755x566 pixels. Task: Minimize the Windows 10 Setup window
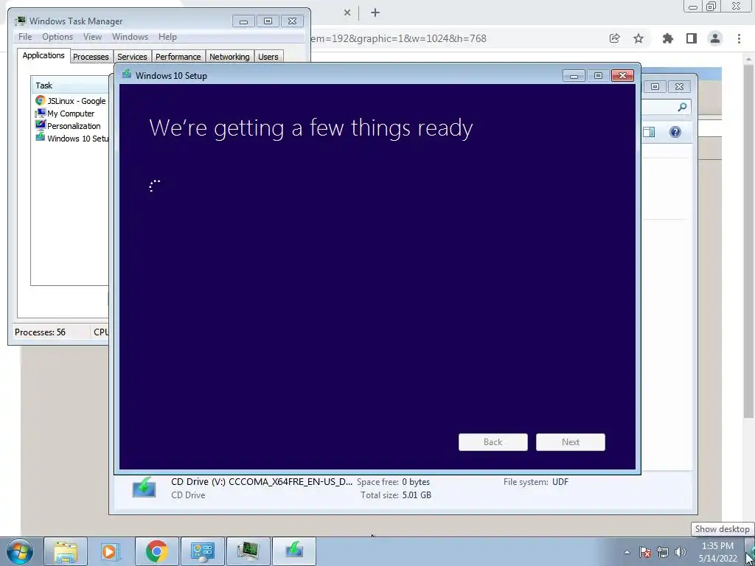(x=574, y=76)
